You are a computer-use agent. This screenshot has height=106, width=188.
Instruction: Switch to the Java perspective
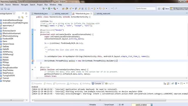tap(165, 9)
